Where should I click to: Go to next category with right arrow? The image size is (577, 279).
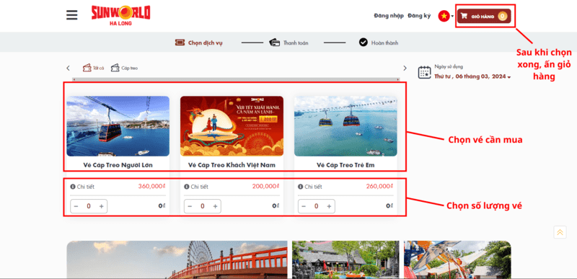tap(405, 68)
